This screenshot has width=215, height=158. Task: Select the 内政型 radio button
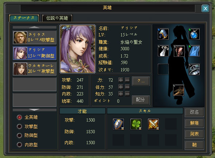click(19, 145)
